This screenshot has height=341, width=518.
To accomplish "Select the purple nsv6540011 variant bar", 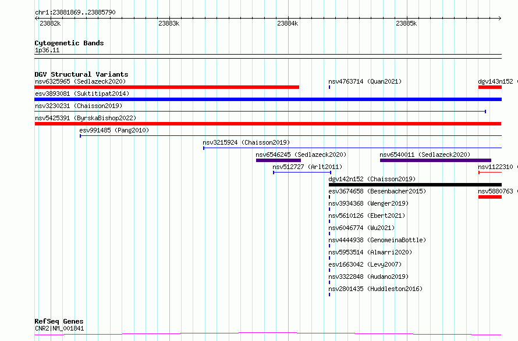I will point(435,160).
